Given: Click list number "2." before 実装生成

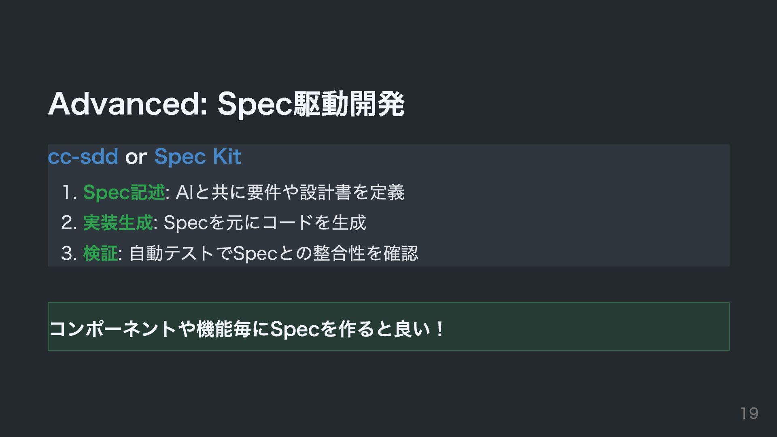Looking at the screenshot, I should click(x=69, y=223).
